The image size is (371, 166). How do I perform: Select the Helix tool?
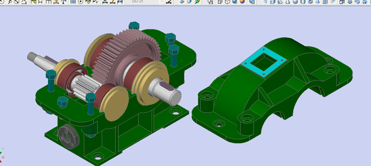(325, 1)
